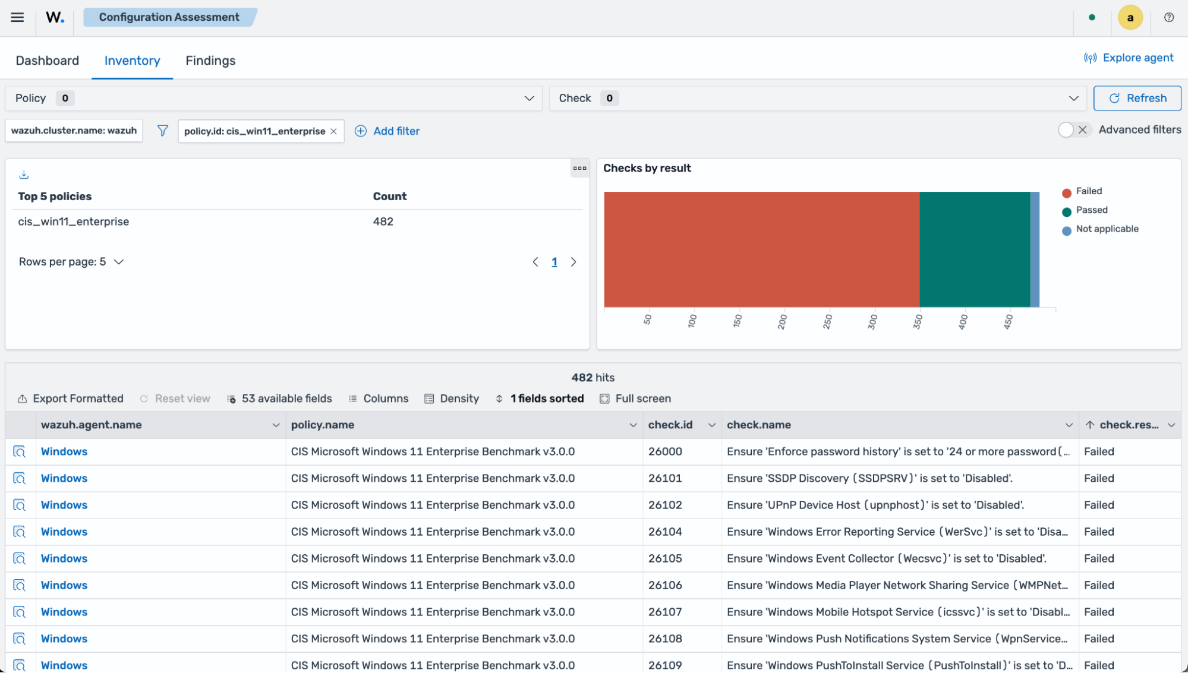The height and width of the screenshot is (673, 1188).
Task: Click the cis_win11_enterprise policy row
Action: [297, 222]
